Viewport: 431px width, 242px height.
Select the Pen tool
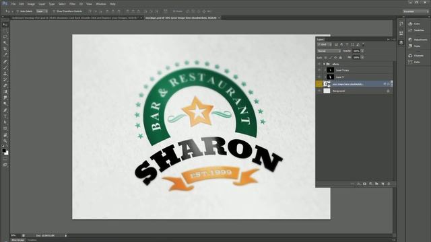[x=5, y=110]
